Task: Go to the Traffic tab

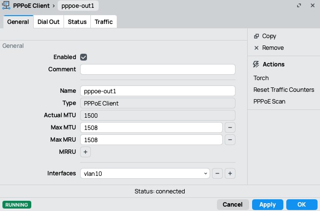Action: click(104, 22)
